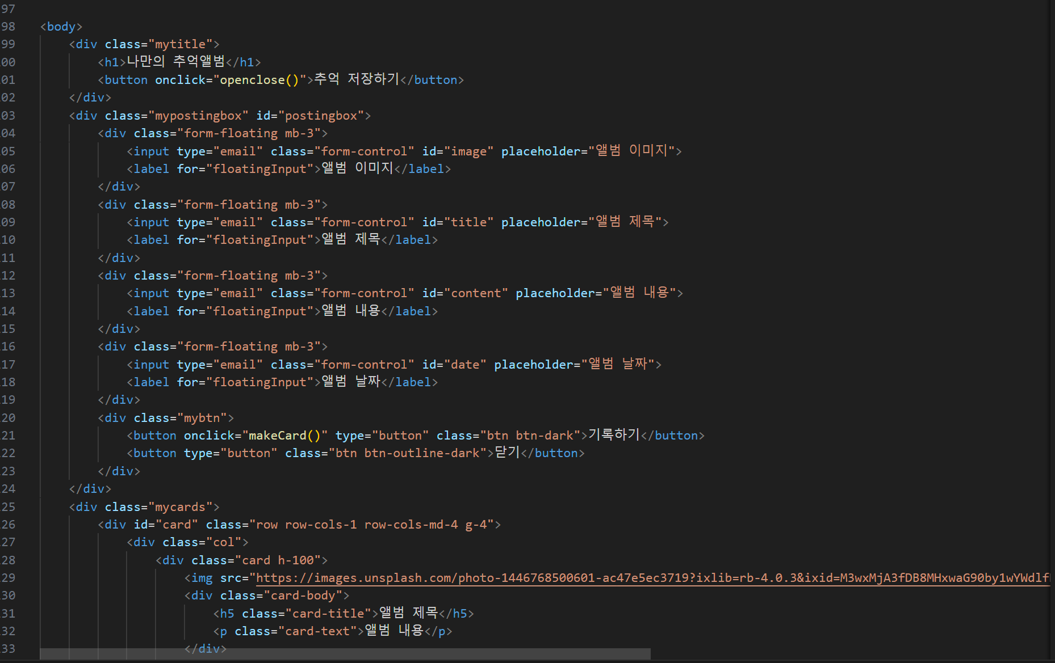The width and height of the screenshot is (1055, 663).
Task: Click label text 앨범 날짜
Action: point(351,382)
